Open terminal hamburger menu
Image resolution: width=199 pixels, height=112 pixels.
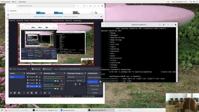[164, 25]
